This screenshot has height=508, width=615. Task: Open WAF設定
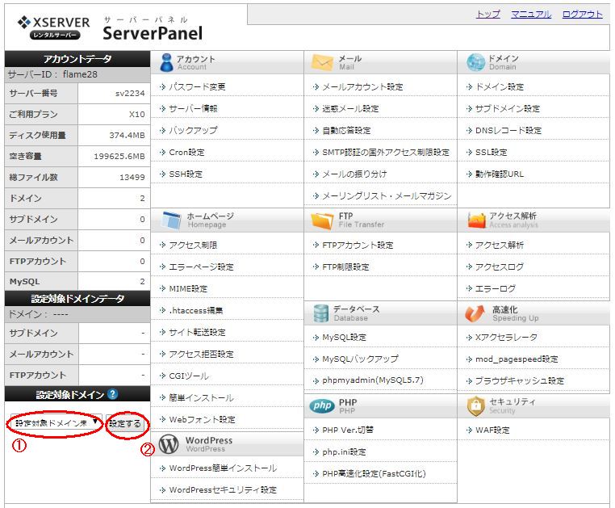tap(492, 430)
